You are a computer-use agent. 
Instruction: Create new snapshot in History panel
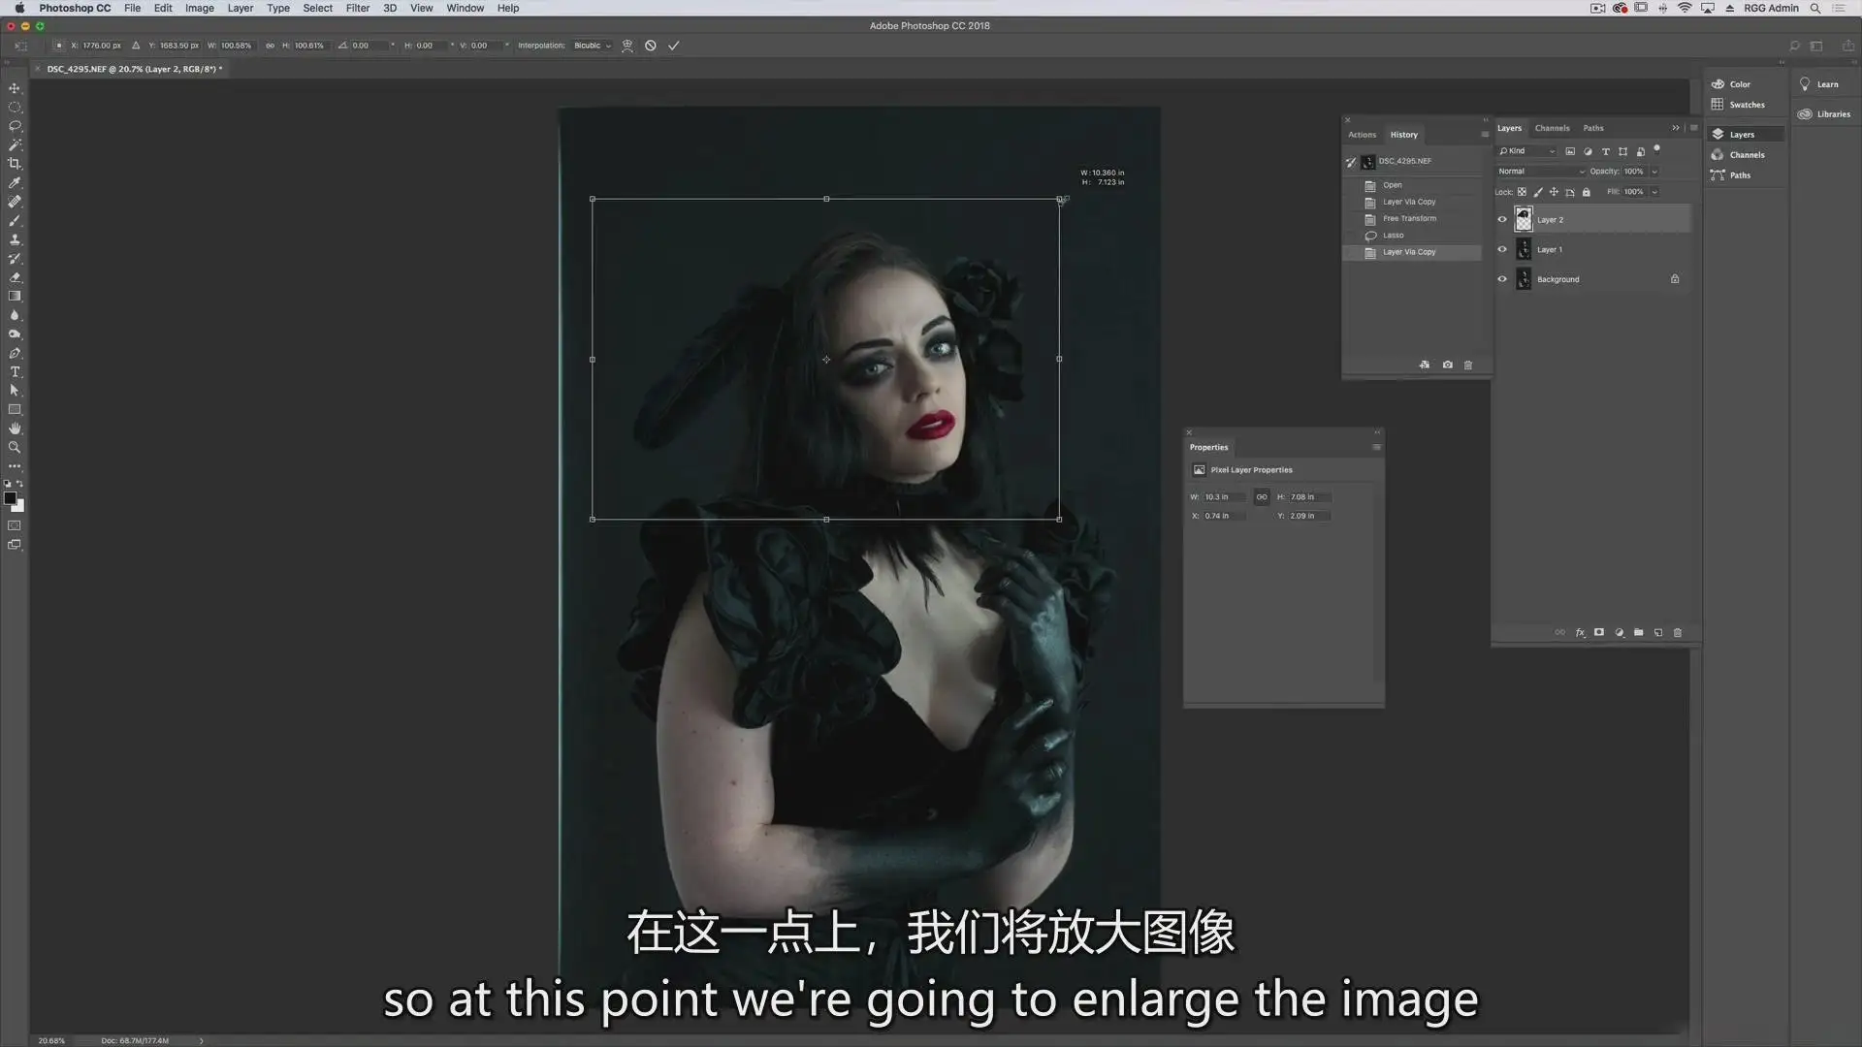(1448, 365)
